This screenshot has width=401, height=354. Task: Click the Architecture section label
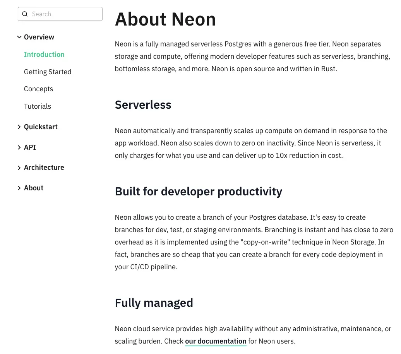(44, 168)
